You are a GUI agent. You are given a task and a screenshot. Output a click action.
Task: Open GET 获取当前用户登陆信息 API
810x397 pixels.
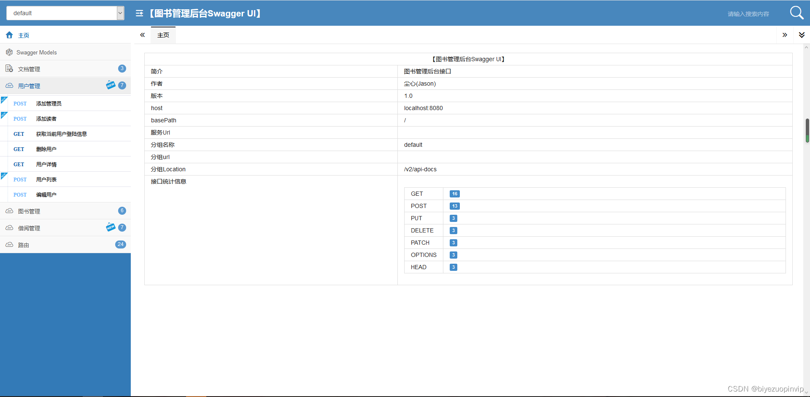coord(65,134)
